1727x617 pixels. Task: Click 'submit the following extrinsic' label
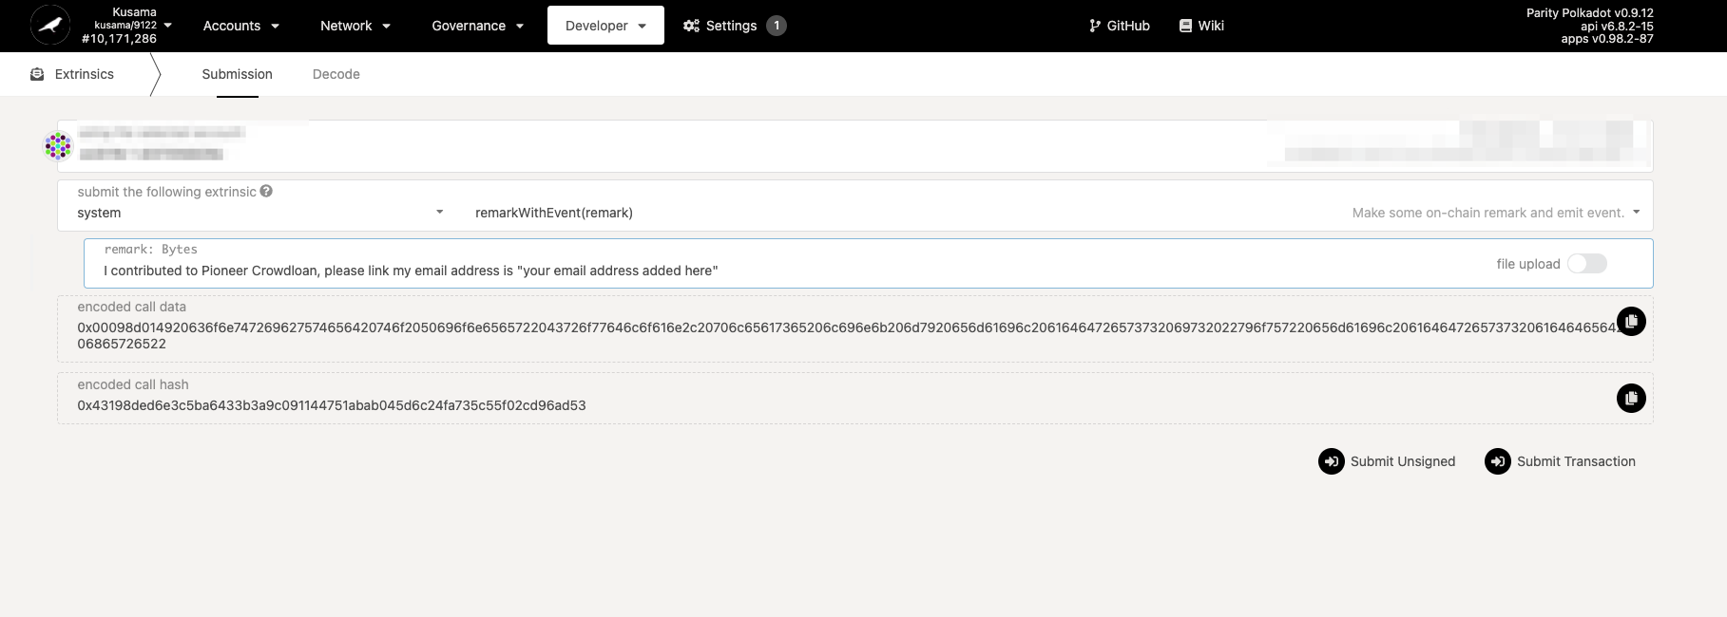click(x=167, y=192)
